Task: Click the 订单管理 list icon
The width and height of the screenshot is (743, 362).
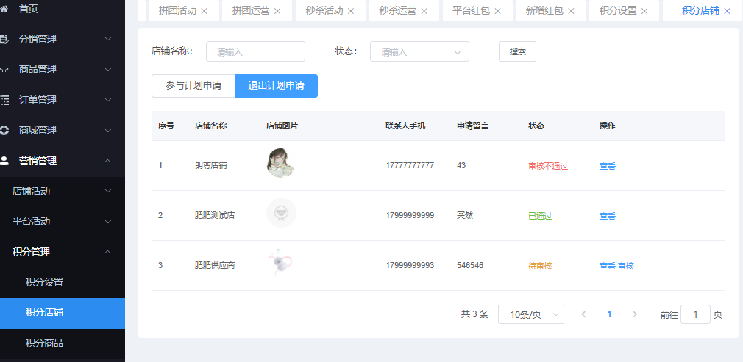Action: click(4, 100)
